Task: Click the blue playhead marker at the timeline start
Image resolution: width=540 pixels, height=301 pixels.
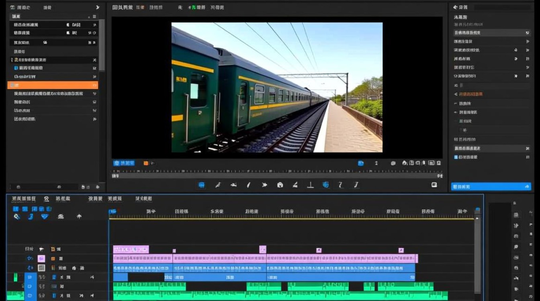Action: (x=112, y=212)
